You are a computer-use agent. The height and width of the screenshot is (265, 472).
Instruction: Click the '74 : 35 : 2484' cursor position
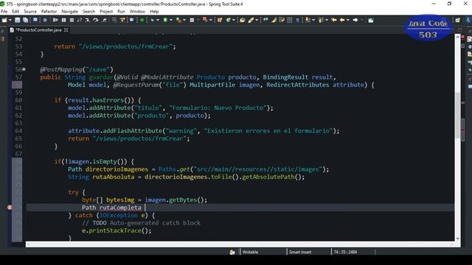(345, 252)
